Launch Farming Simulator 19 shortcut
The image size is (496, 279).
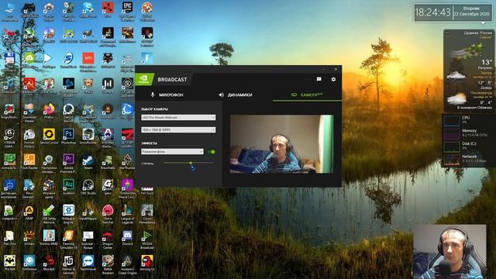tap(68, 239)
